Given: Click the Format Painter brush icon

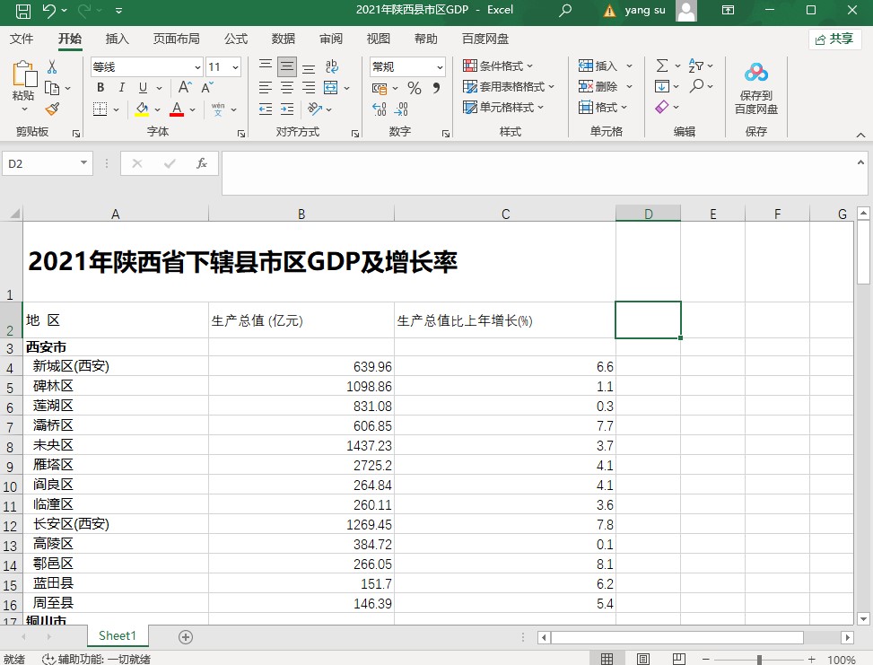Looking at the screenshot, I should pyautogui.click(x=52, y=109).
